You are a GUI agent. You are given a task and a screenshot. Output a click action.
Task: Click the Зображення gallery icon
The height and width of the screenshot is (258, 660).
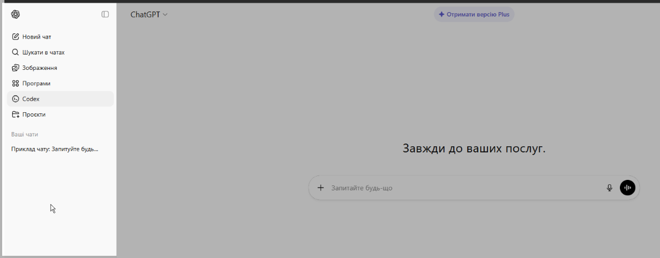pyautogui.click(x=15, y=68)
